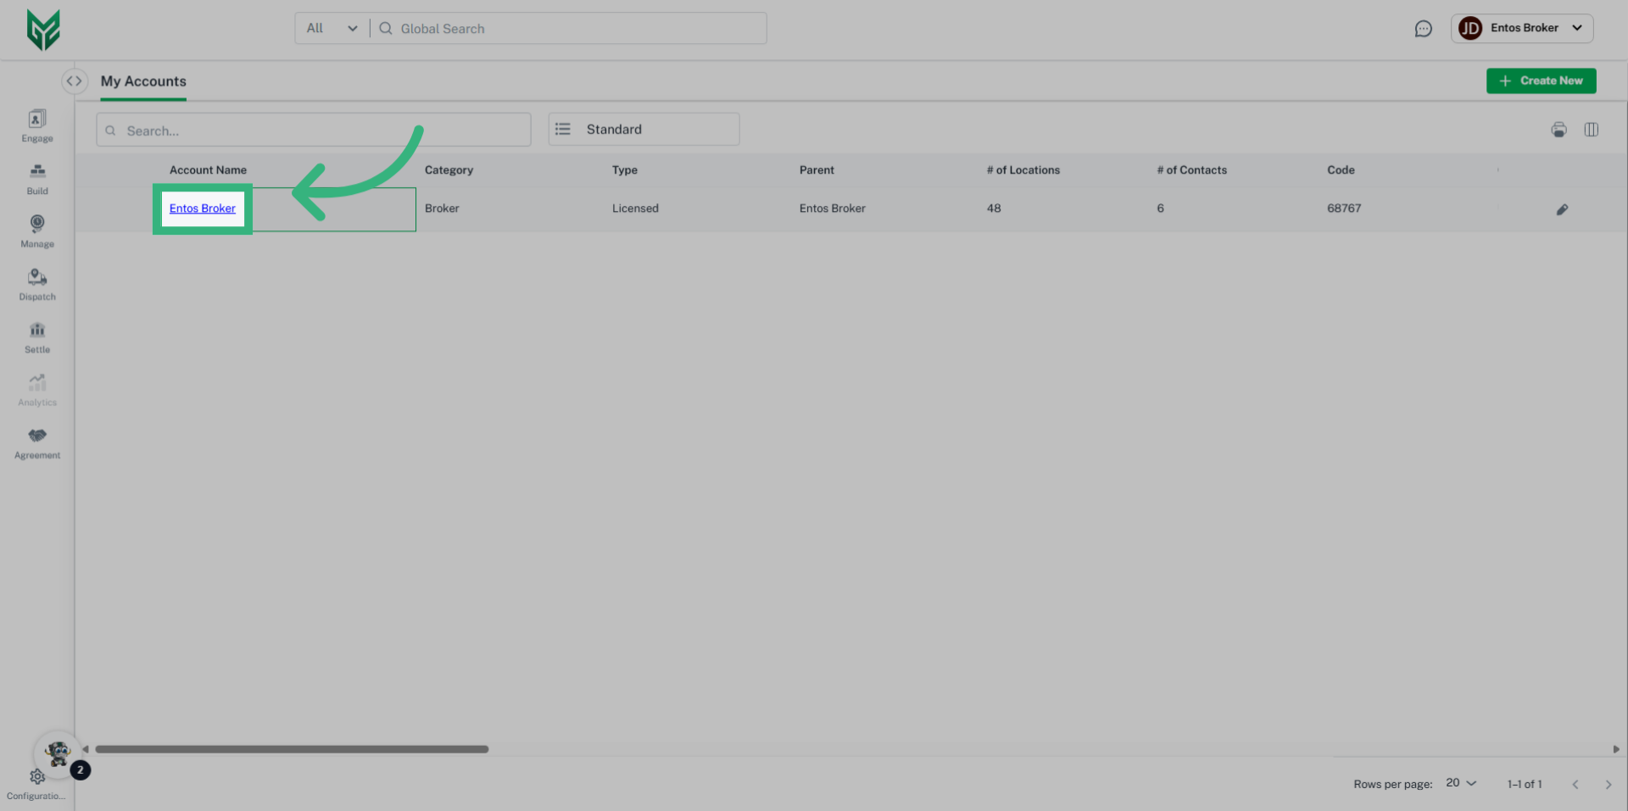Select the Build icon in the sidebar
Viewport: 1628px width, 811px height.
point(36,178)
